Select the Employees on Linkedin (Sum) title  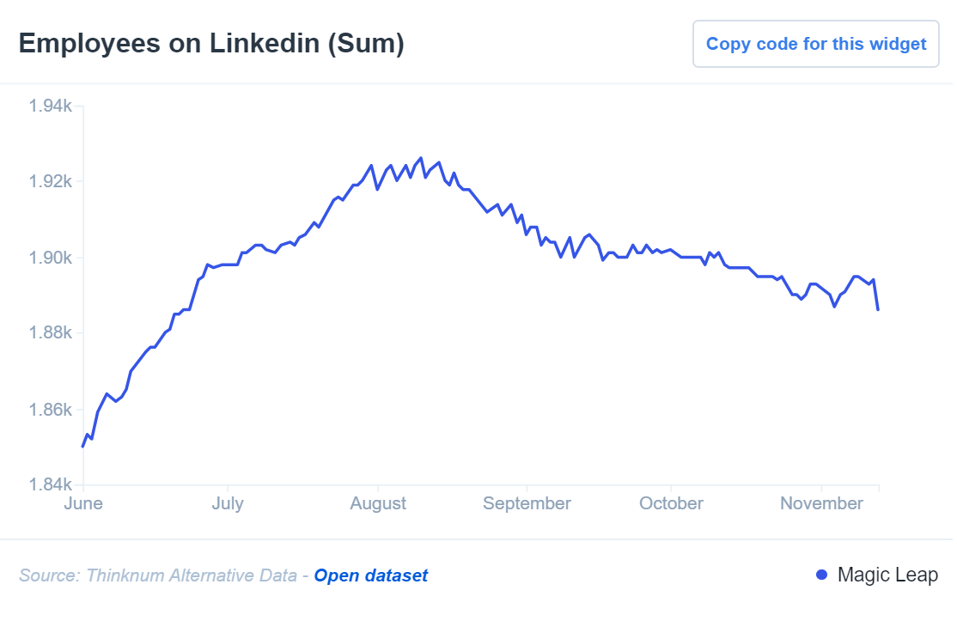pyautogui.click(x=211, y=44)
